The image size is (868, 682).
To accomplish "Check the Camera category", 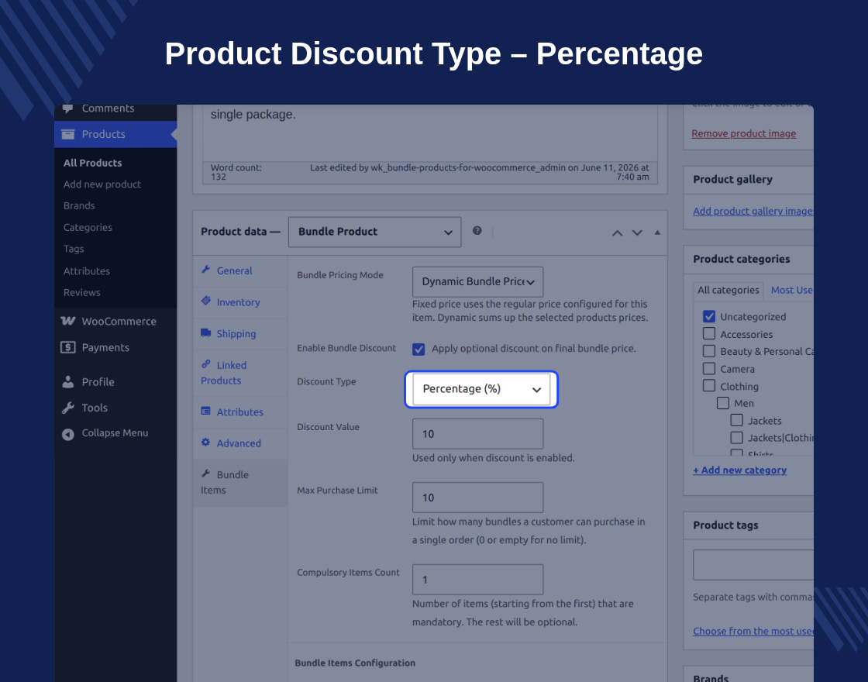I will tap(709, 368).
